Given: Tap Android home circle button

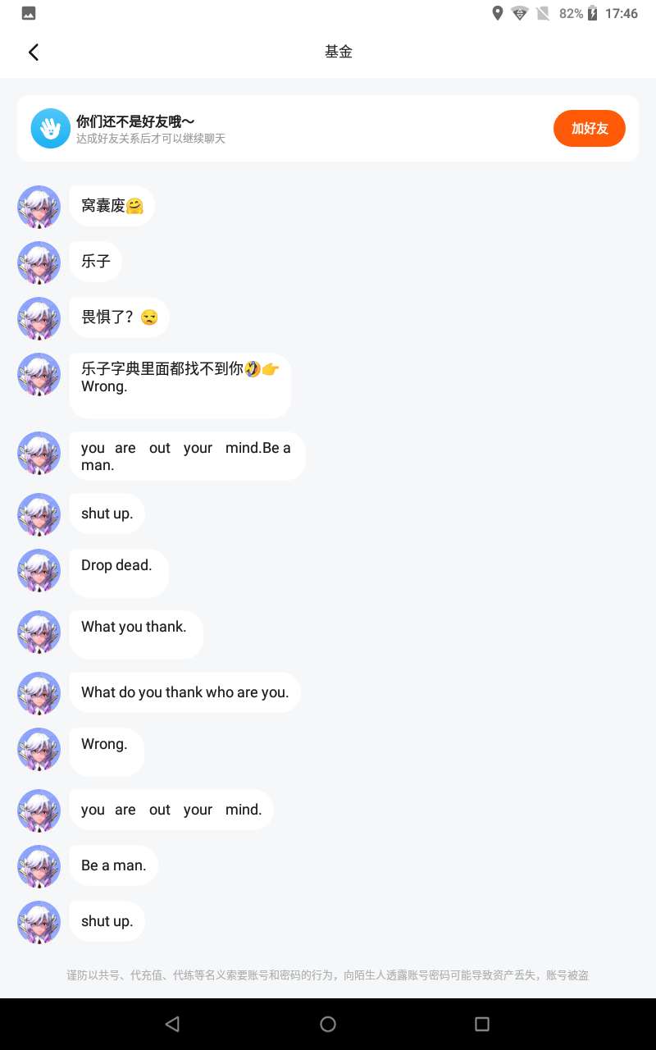Looking at the screenshot, I should pyautogui.click(x=328, y=1024).
